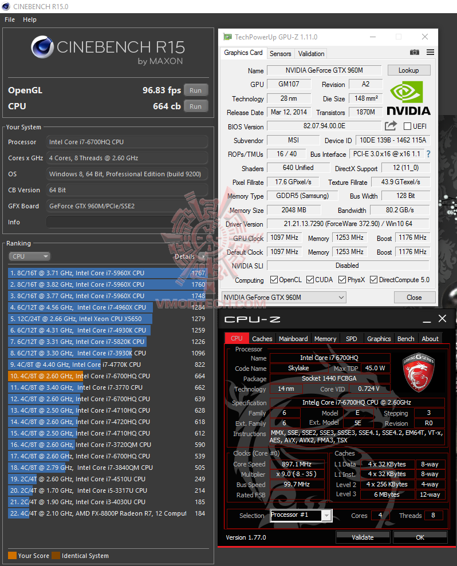The image size is (457, 566).
Task: Open the File menu in Cinebench
Action: pos(10,19)
